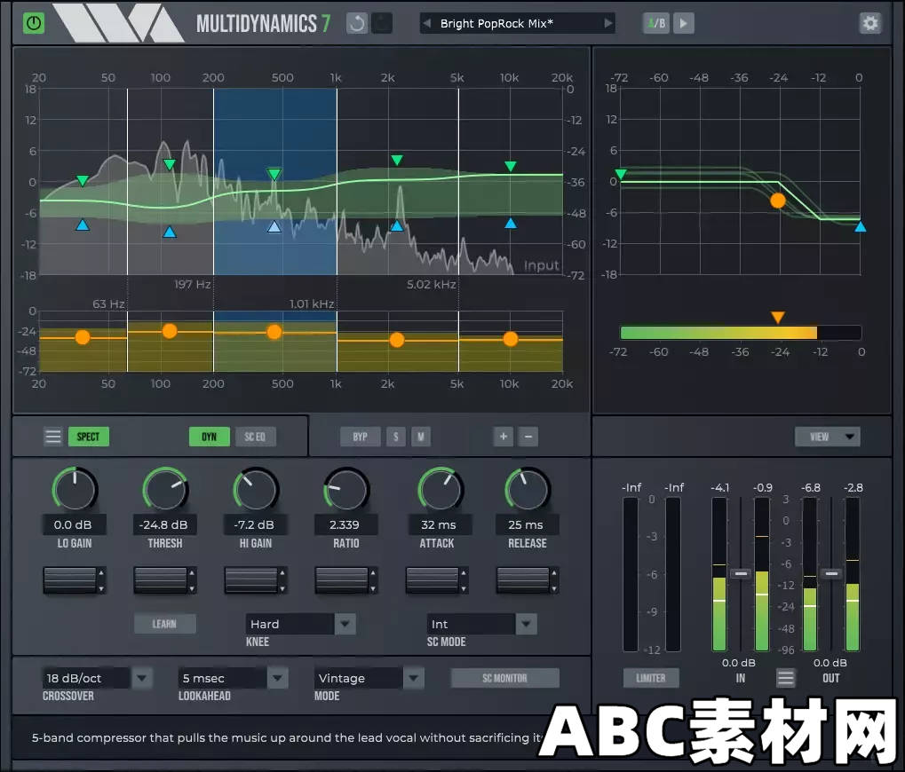Click the add band plus icon

503,437
